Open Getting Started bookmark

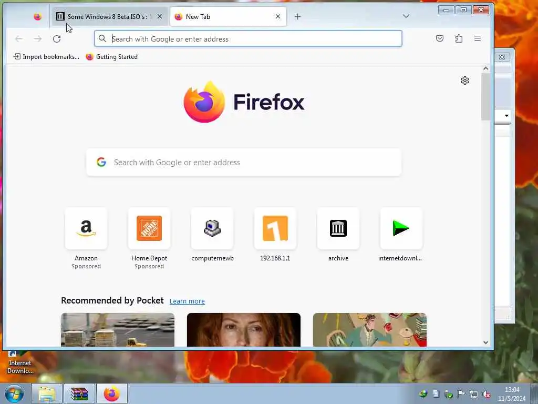[x=112, y=57]
